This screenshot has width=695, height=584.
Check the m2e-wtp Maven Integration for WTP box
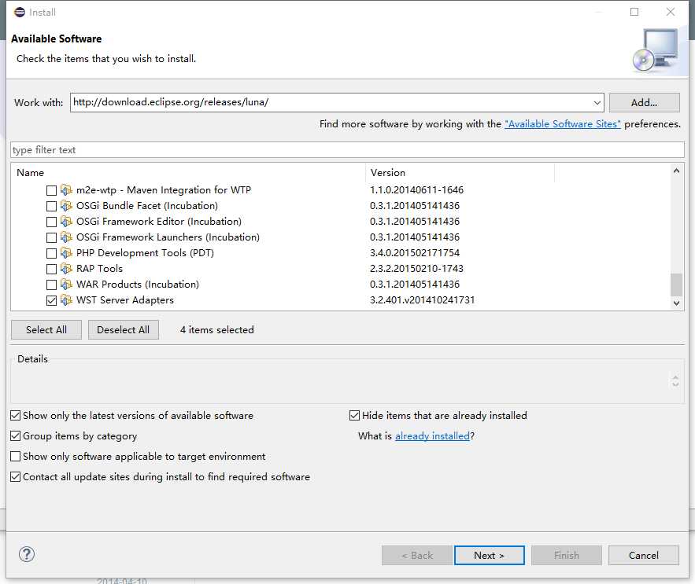pyautogui.click(x=51, y=190)
